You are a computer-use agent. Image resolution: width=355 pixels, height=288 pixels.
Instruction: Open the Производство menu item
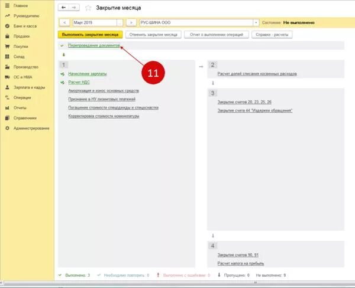[26, 67]
